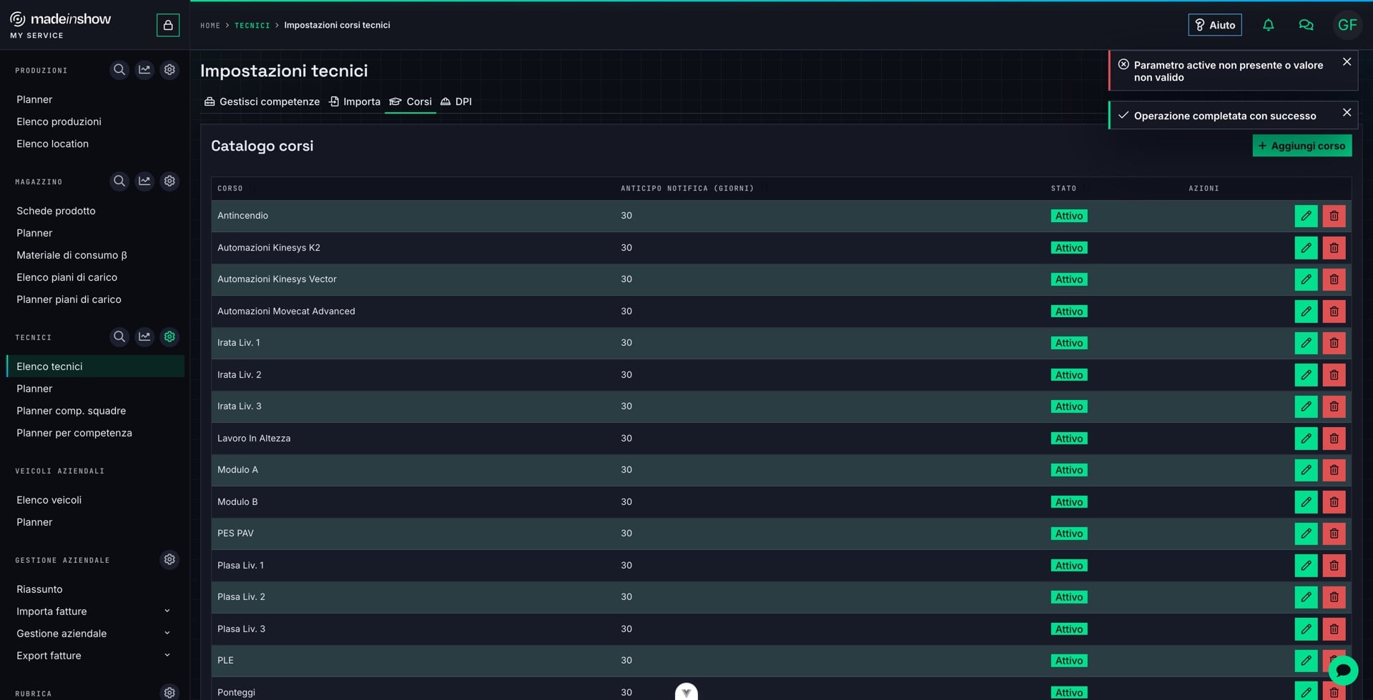The width and height of the screenshot is (1373, 700).
Task: Switch to the DPI tab
Action: (456, 101)
